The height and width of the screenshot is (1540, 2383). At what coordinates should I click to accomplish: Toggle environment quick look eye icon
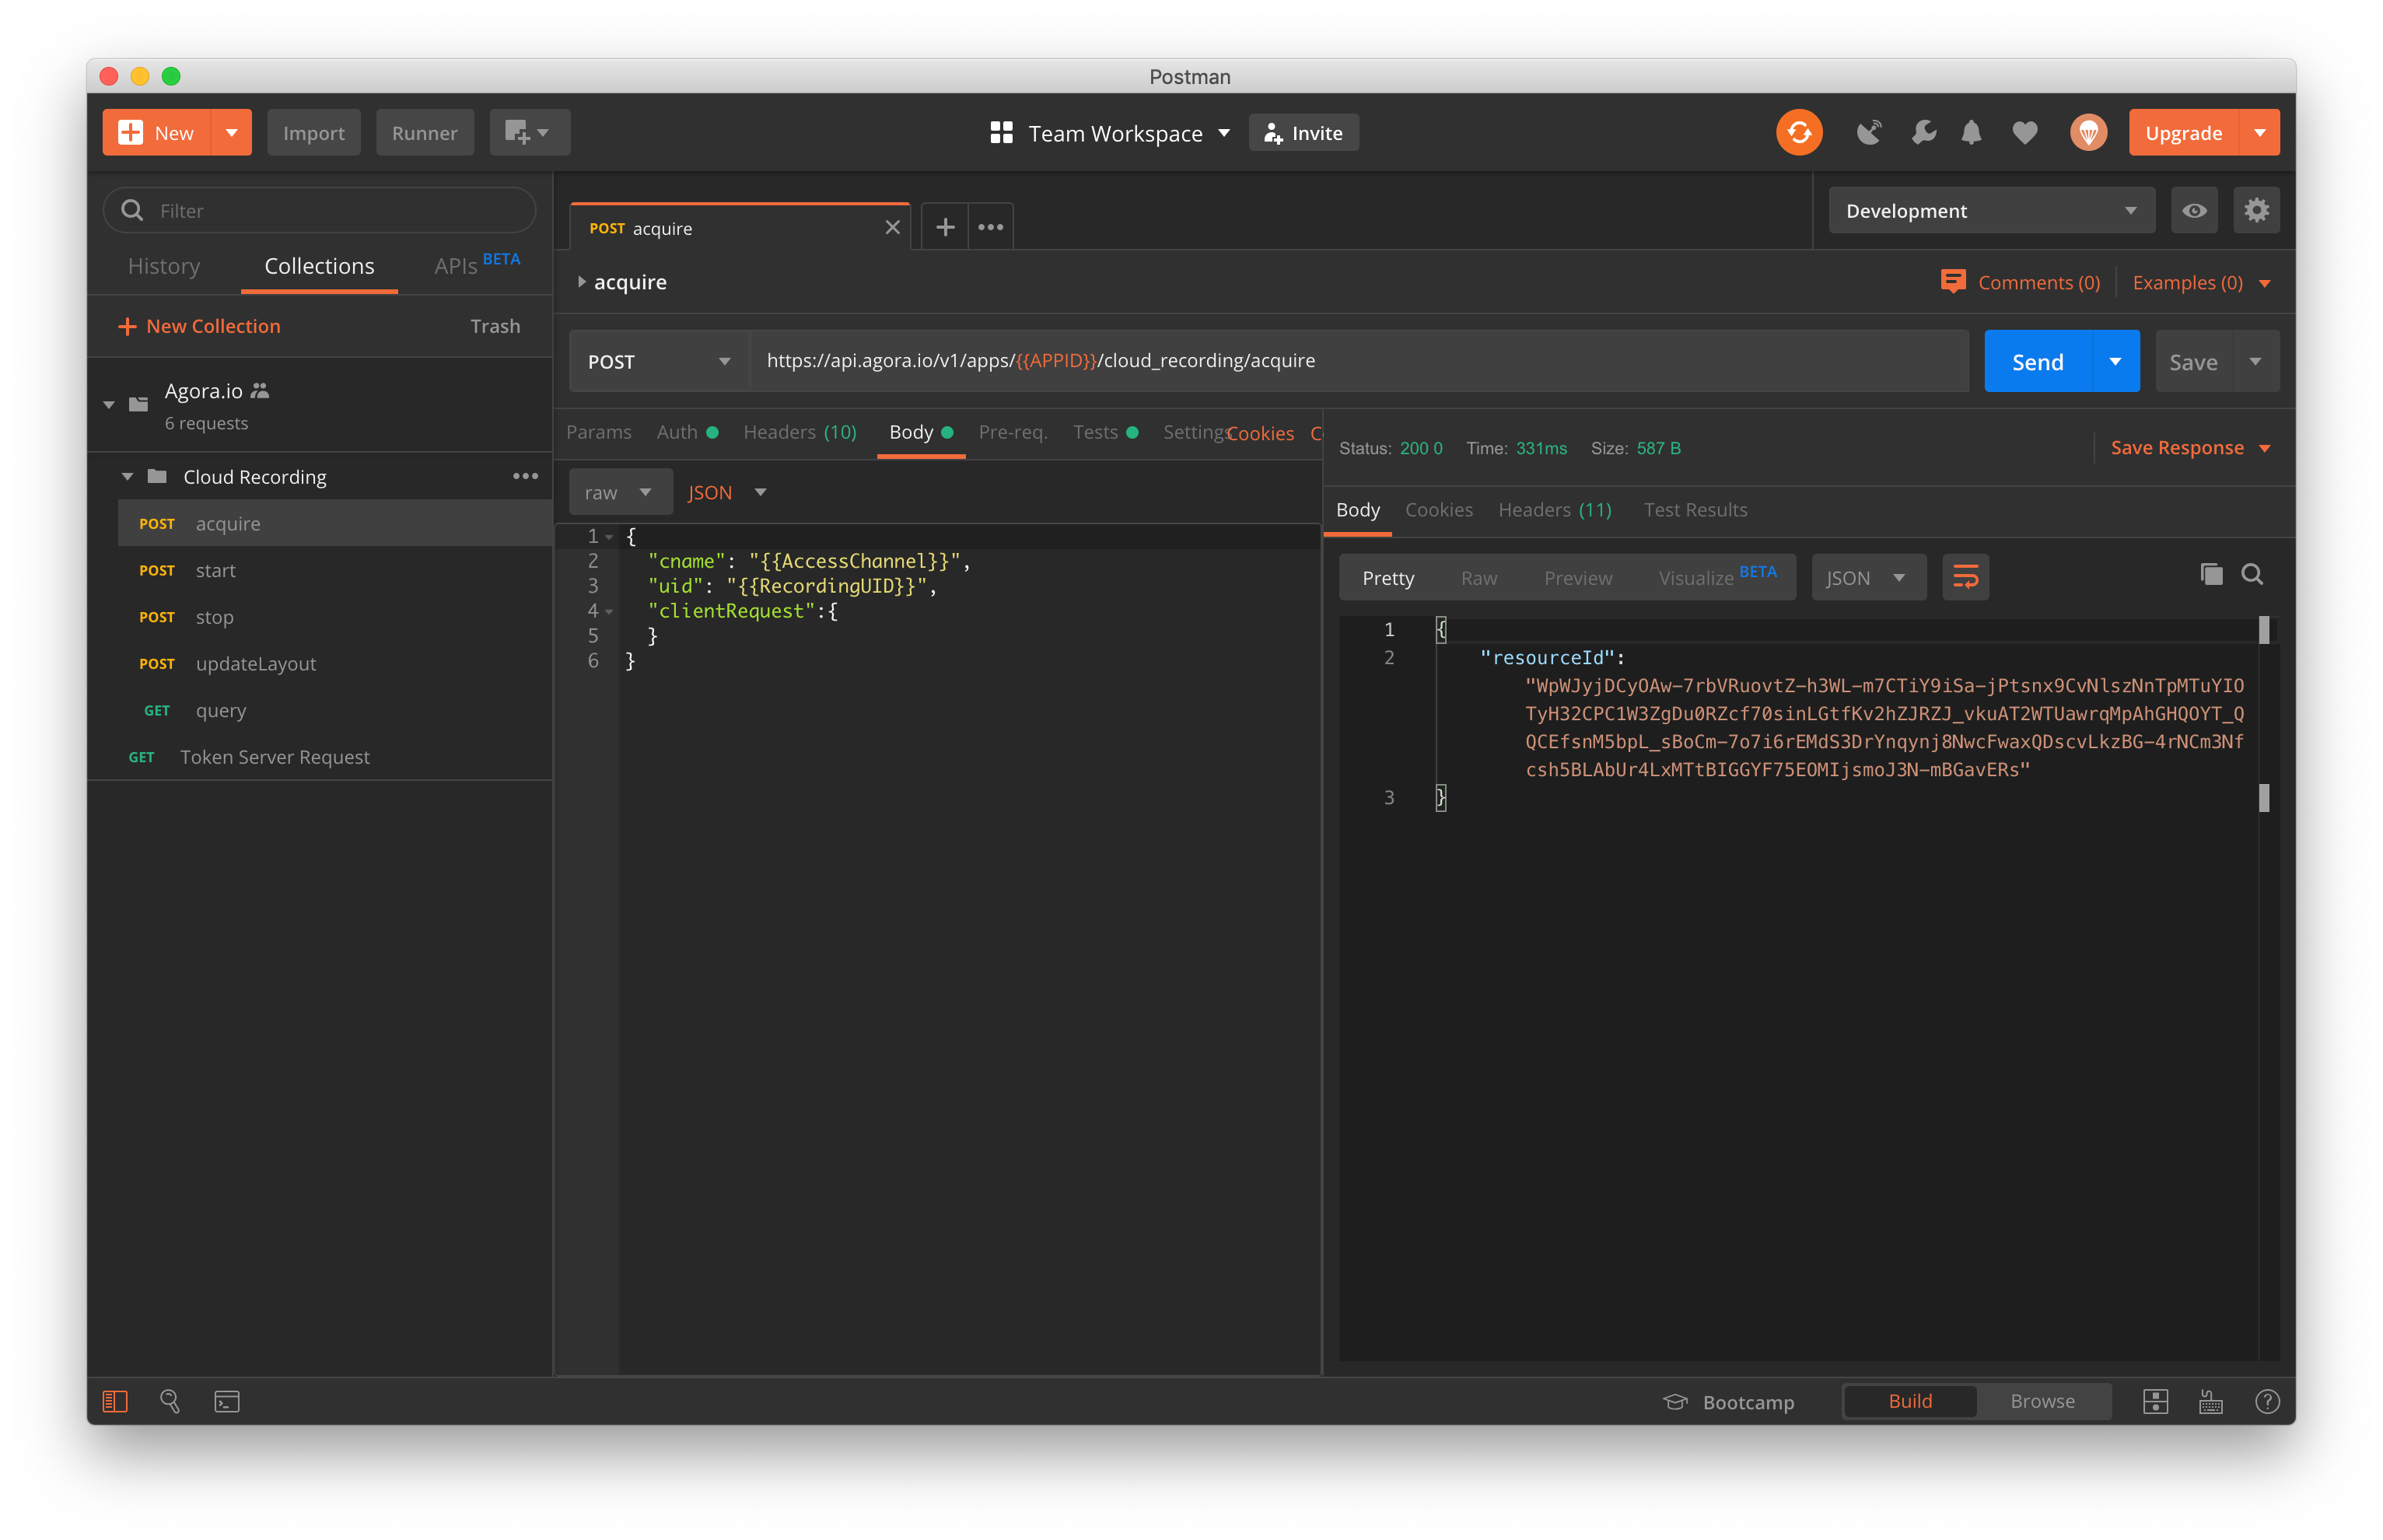point(2195,210)
